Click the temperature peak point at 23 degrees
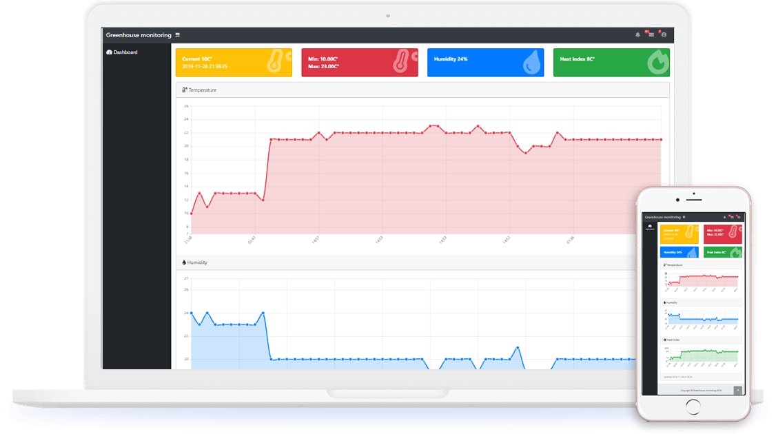 coord(431,126)
